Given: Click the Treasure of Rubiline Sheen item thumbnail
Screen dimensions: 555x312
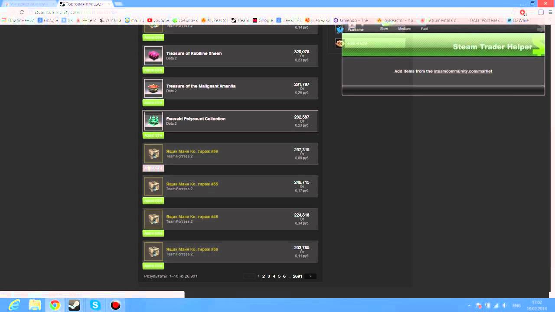Looking at the screenshot, I should tap(153, 56).
